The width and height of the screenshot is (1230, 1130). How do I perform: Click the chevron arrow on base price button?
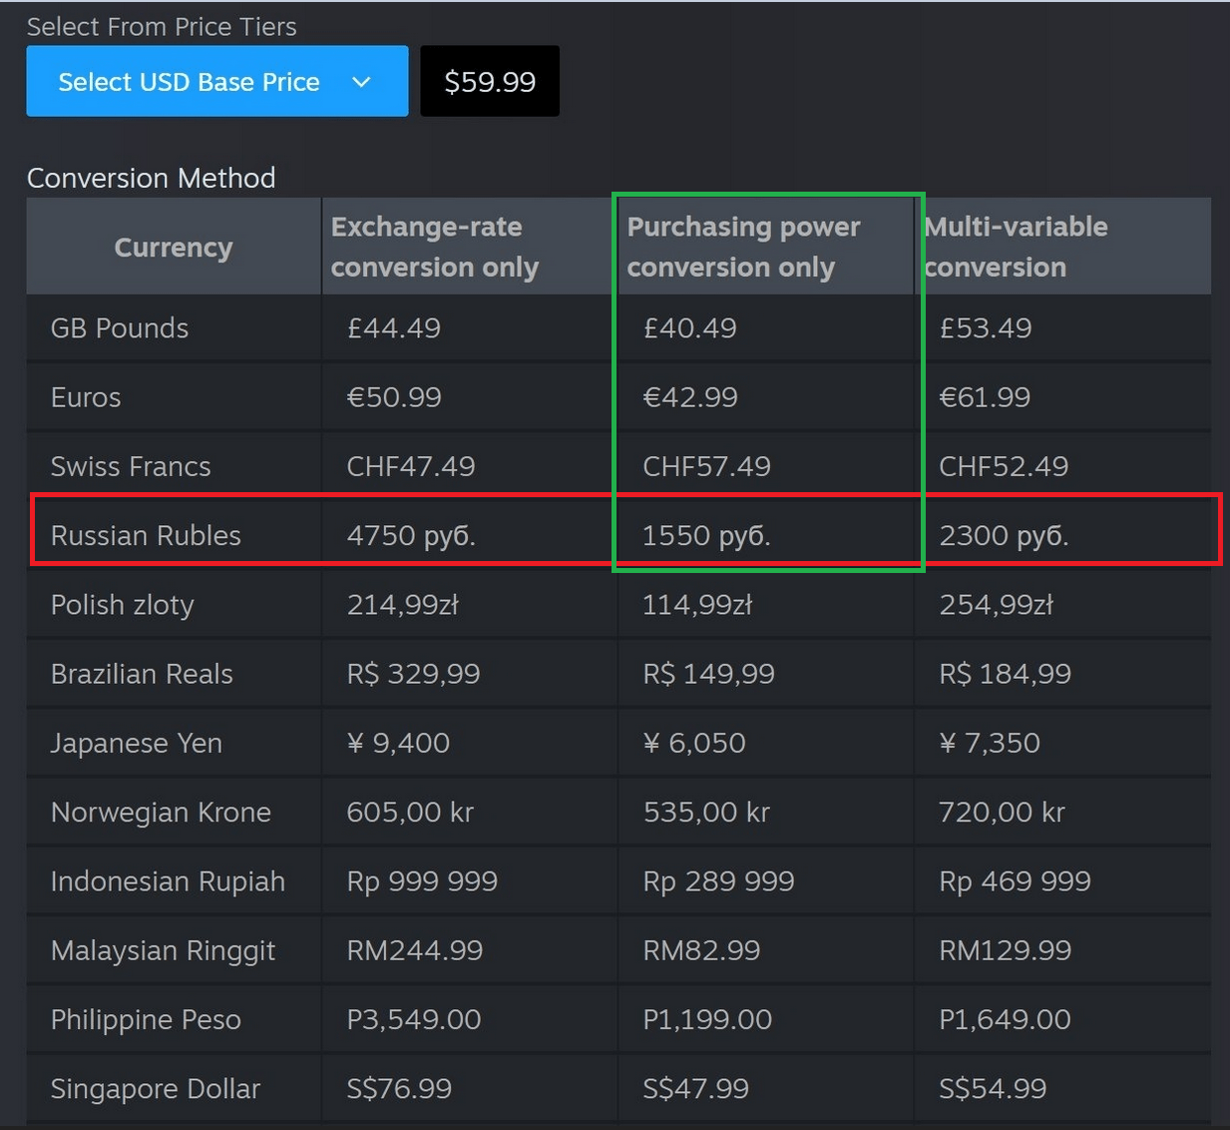tap(362, 82)
